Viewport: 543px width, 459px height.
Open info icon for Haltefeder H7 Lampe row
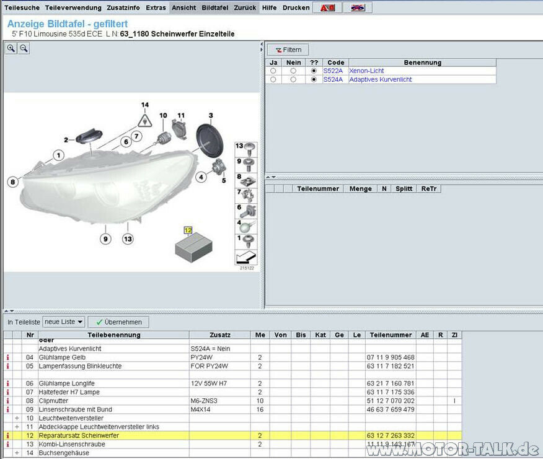coord(7,392)
